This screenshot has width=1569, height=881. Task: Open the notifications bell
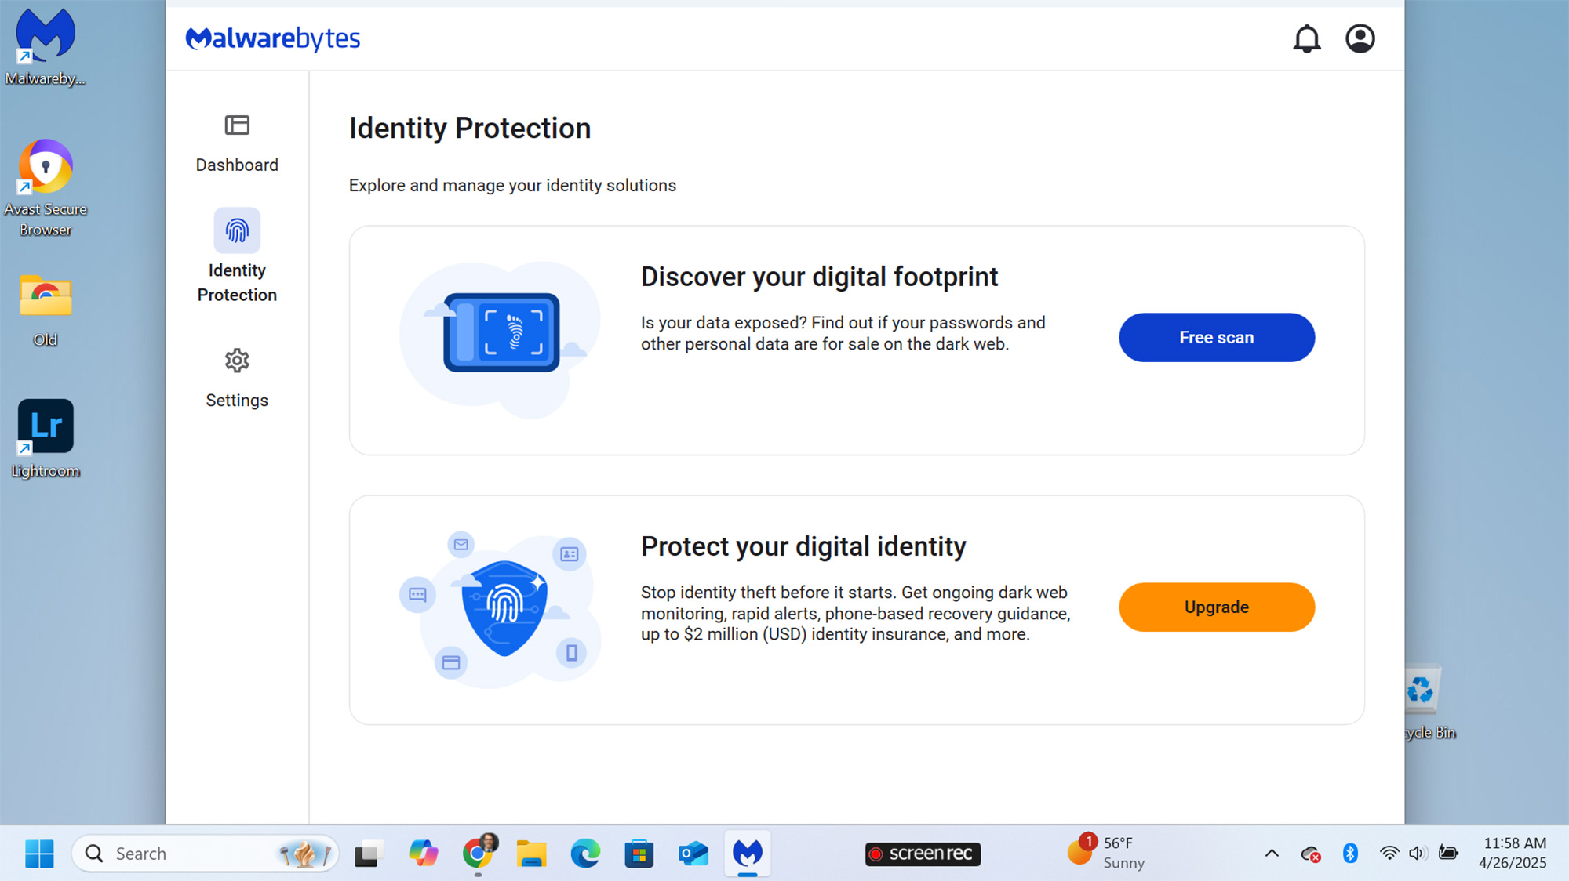(x=1306, y=38)
